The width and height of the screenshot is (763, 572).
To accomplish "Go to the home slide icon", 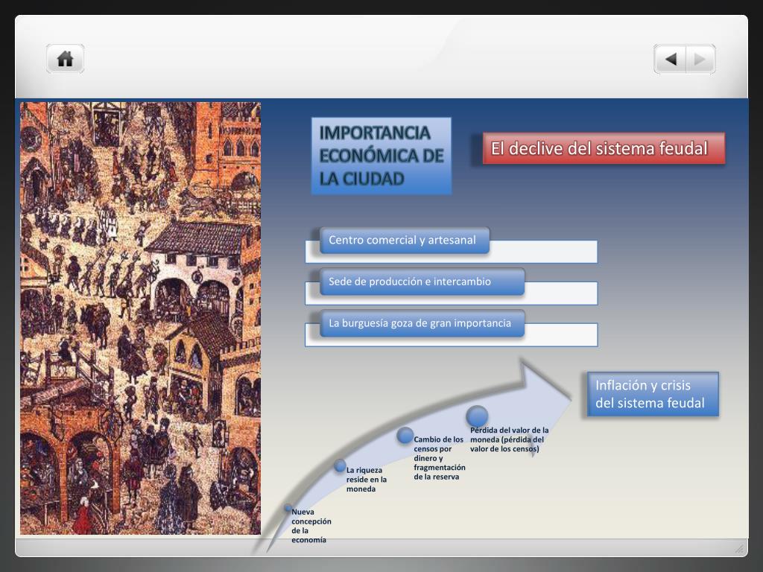I will pos(66,59).
